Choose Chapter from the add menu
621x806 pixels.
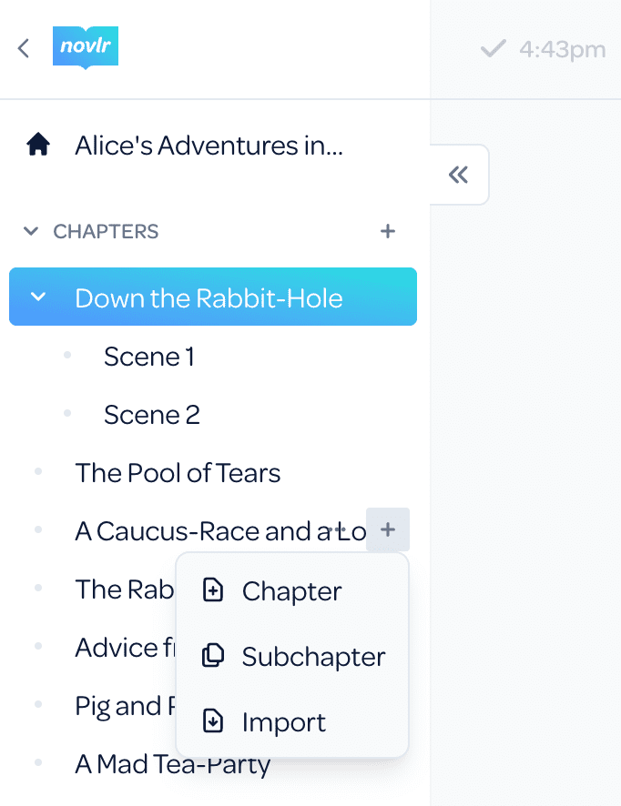point(291,590)
